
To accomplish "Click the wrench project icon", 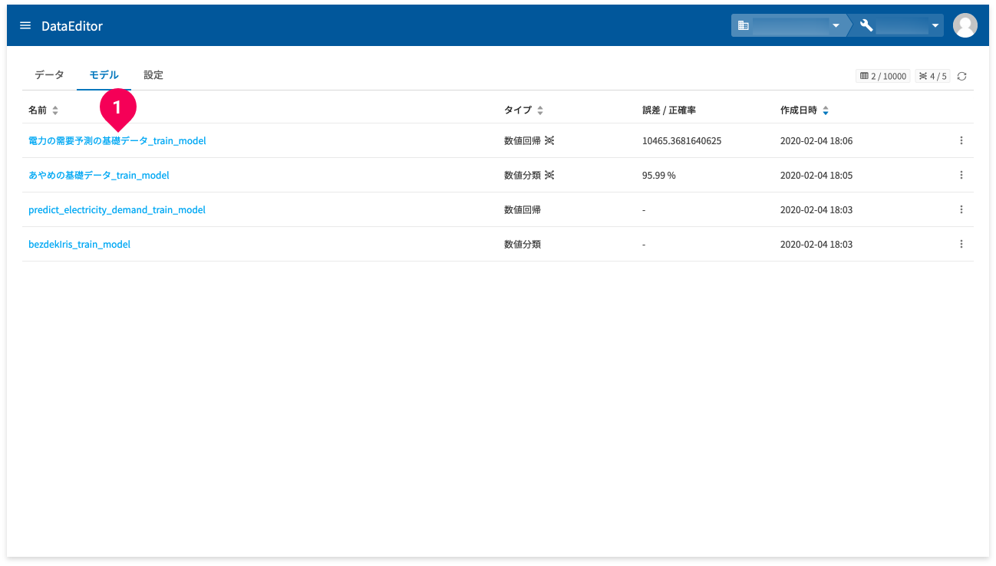I will (x=866, y=25).
